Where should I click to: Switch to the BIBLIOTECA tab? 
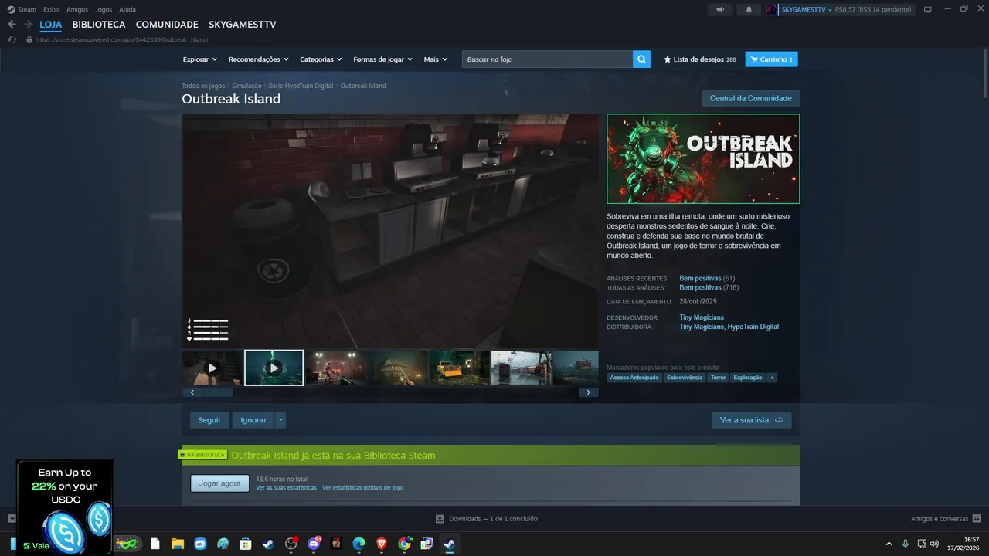point(99,25)
